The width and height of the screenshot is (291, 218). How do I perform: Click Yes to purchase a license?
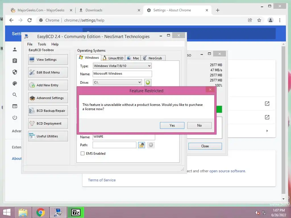pyautogui.click(x=172, y=125)
